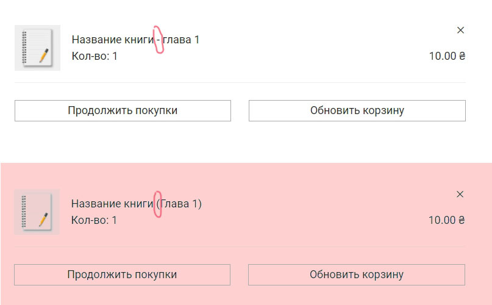This screenshot has width=492, height=305.
Task: Remove the "Название книги - глава 1" cart item
Action: (460, 30)
